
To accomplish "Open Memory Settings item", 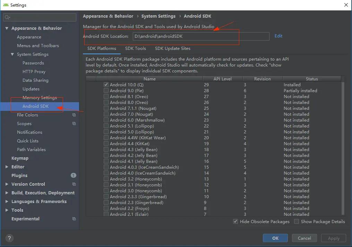I will pyautogui.click(x=40, y=98).
